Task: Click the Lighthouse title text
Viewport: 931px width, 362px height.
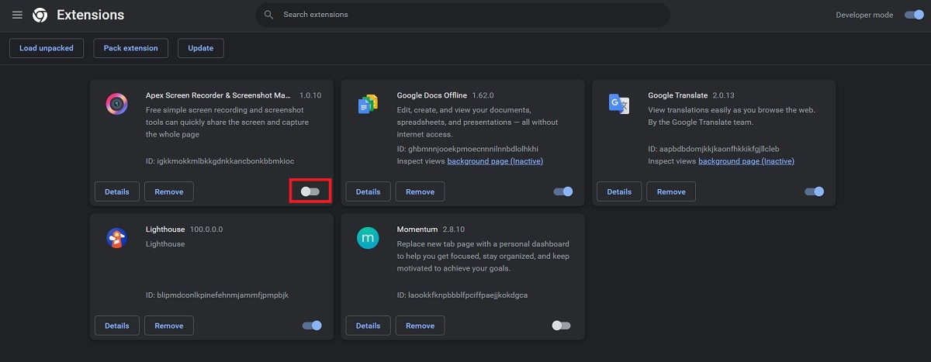Action: [x=165, y=229]
